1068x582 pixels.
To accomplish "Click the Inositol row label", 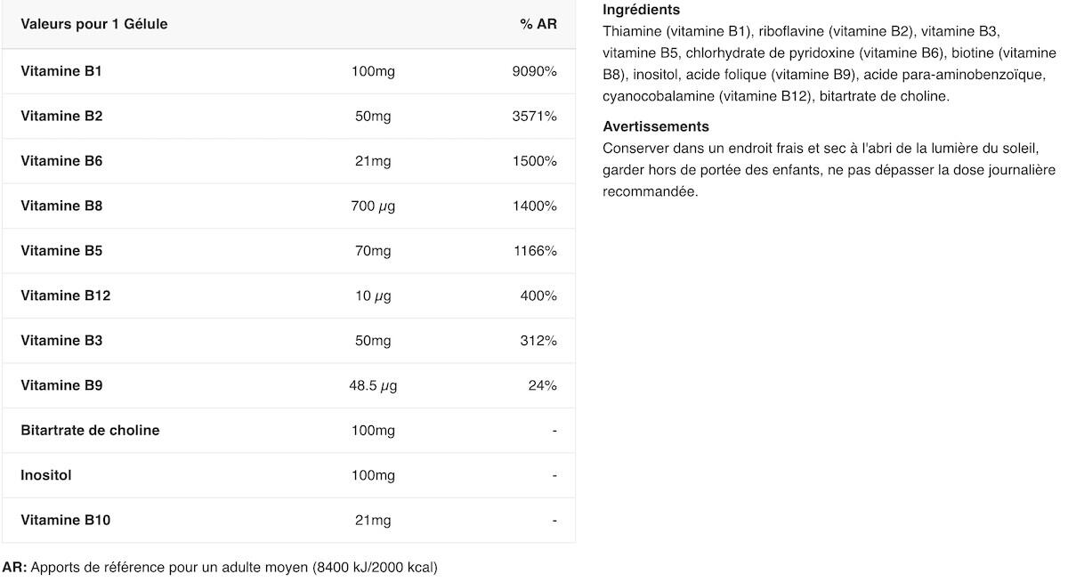I will click(46, 475).
